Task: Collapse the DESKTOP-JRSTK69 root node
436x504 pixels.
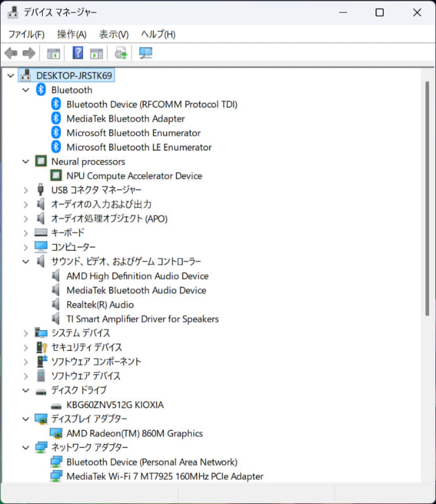Action: tap(11, 76)
